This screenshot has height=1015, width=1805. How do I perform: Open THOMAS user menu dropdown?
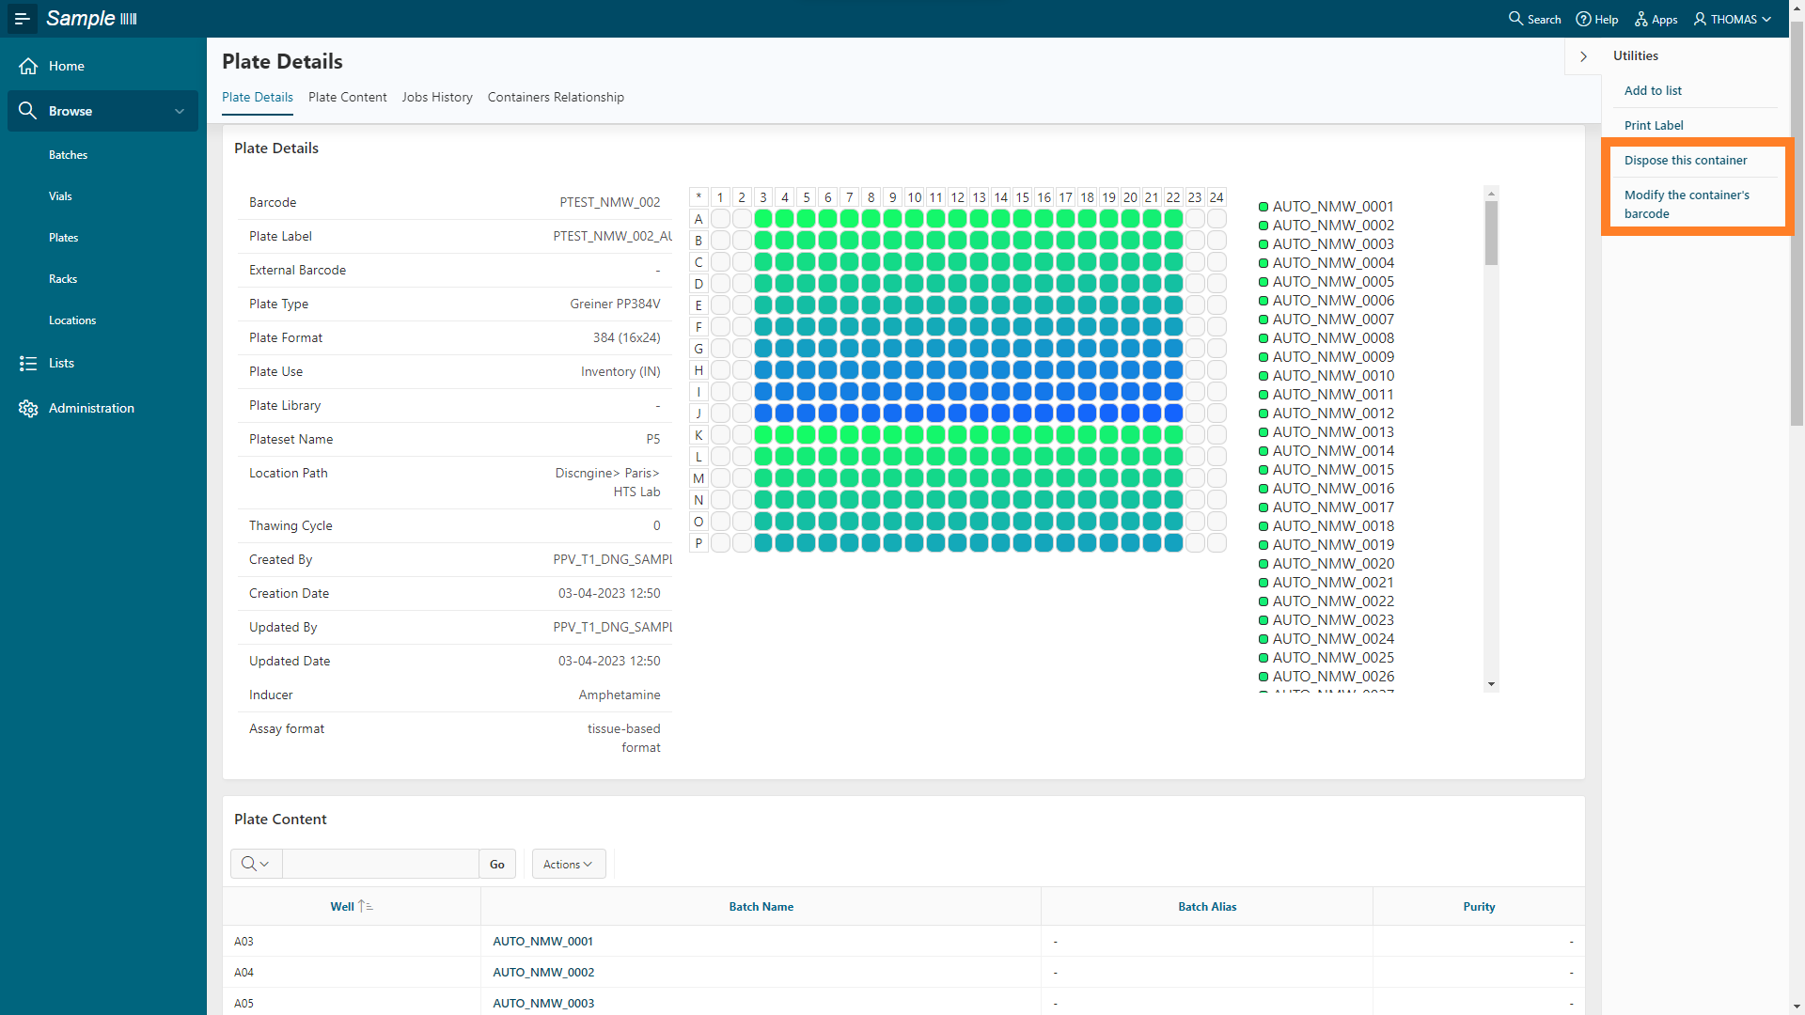click(x=1733, y=19)
